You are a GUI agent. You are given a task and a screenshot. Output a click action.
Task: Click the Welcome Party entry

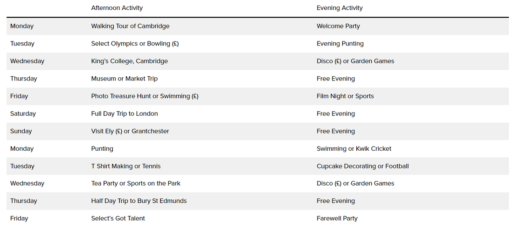point(338,26)
